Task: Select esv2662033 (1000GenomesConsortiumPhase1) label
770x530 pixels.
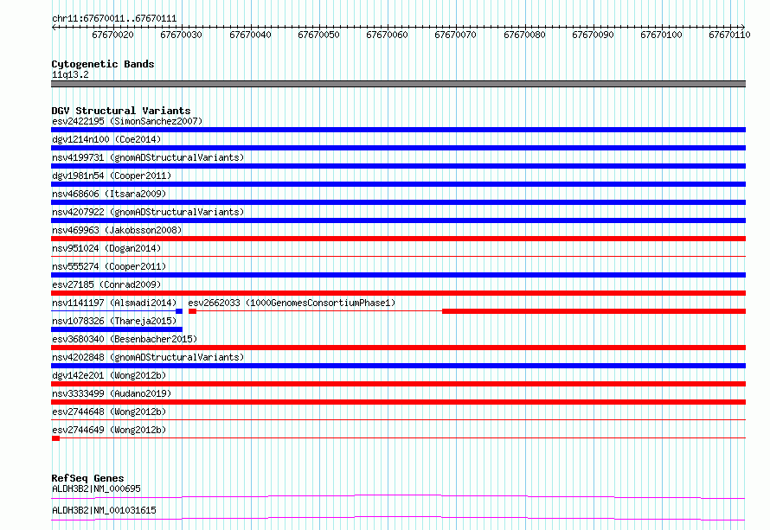Action: click(292, 303)
